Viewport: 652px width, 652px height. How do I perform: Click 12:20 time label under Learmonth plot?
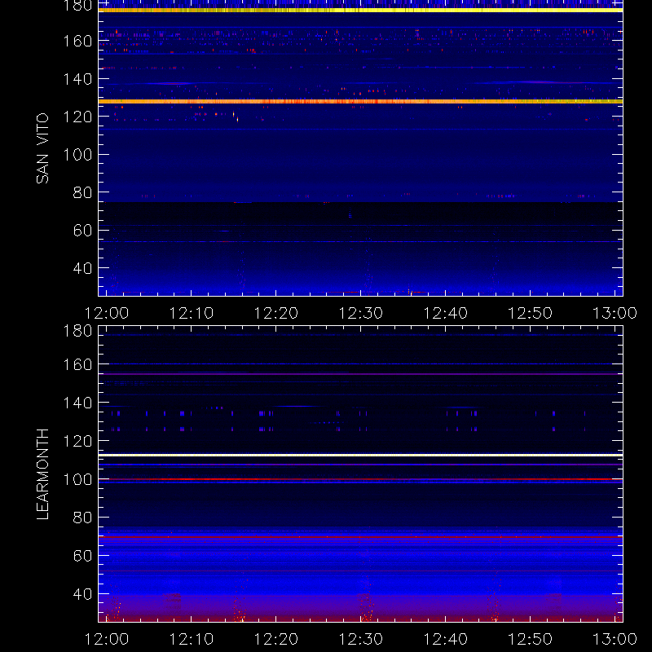[x=276, y=639]
